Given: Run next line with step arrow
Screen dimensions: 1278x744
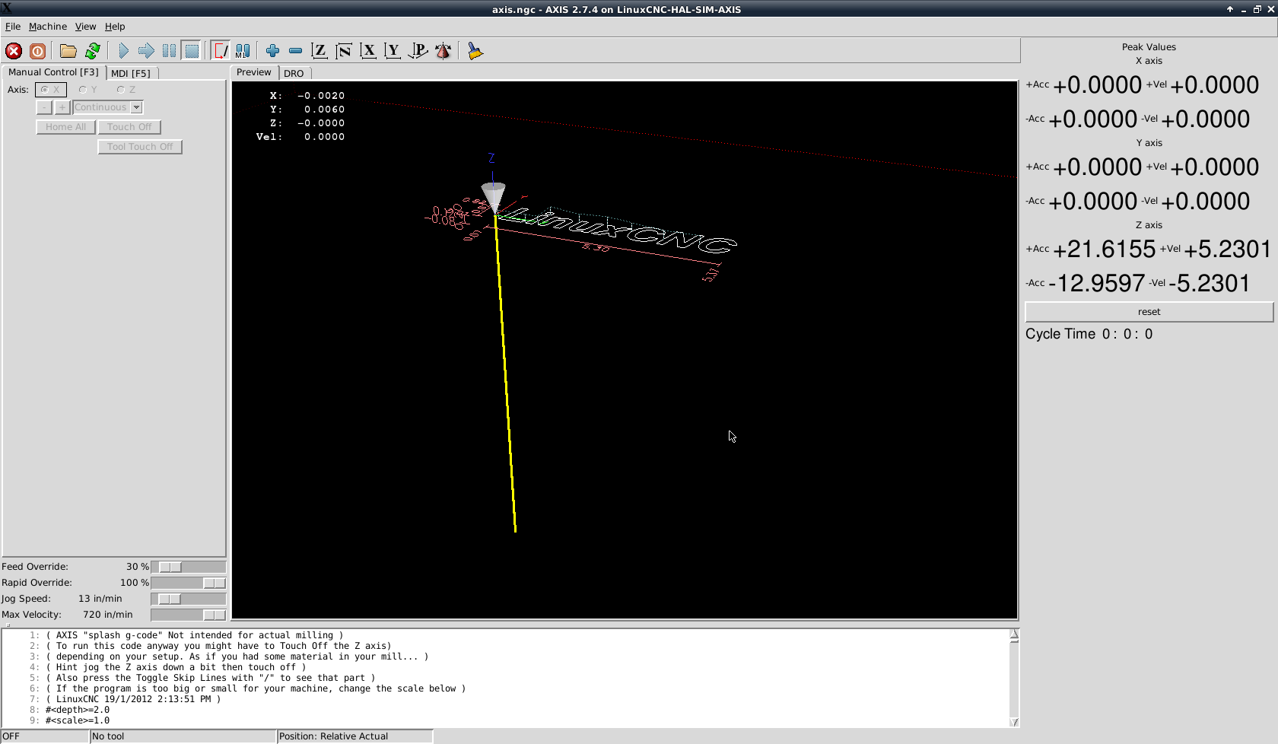Looking at the screenshot, I should pyautogui.click(x=146, y=51).
